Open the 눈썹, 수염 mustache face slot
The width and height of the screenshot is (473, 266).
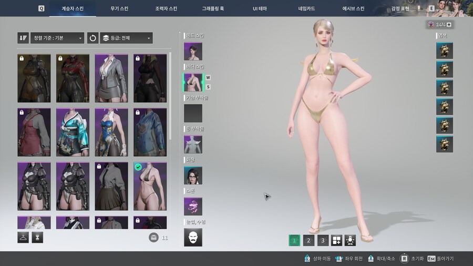(x=193, y=237)
